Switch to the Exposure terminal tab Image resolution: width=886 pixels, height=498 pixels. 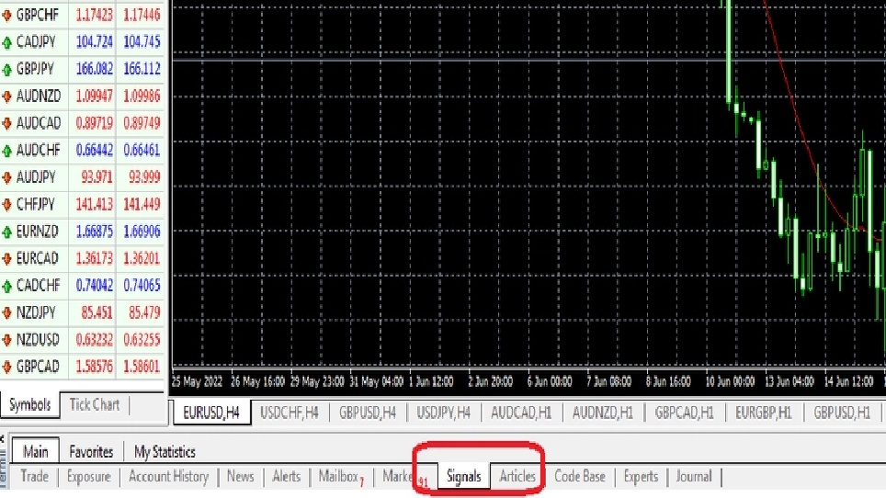(x=89, y=477)
